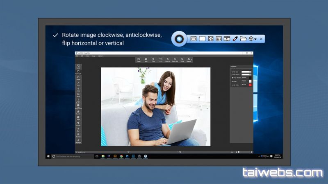Click the fullscreen capture icon
The width and height of the screenshot is (328, 184).
210,39
